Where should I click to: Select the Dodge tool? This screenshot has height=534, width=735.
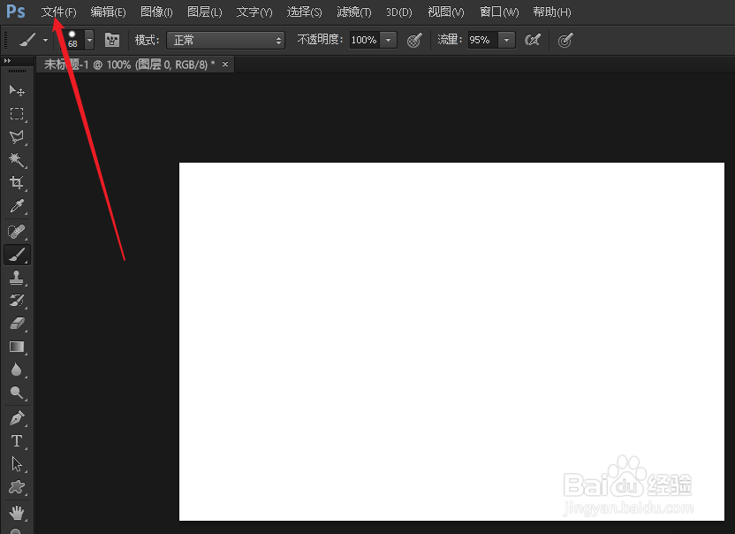pos(17,393)
